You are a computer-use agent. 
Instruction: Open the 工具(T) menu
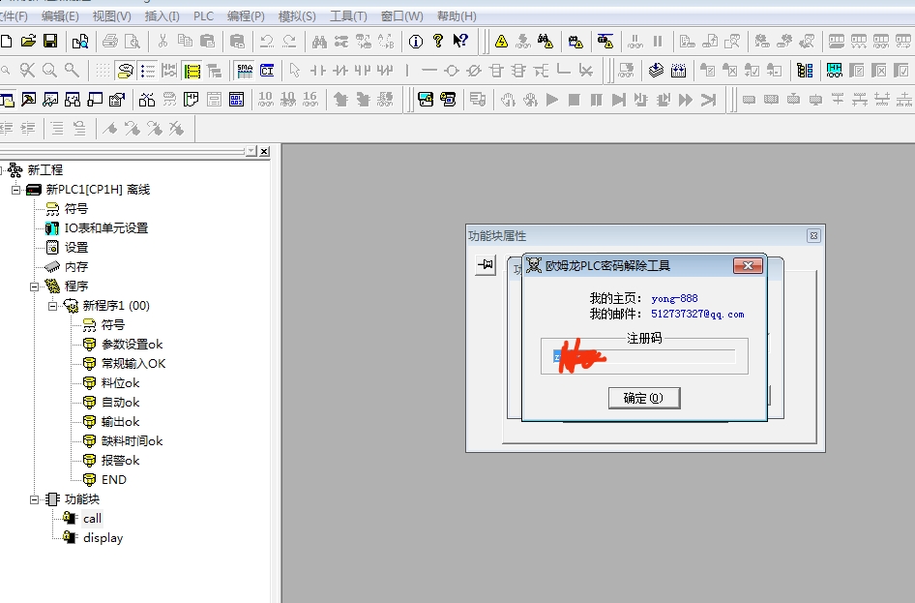(348, 16)
